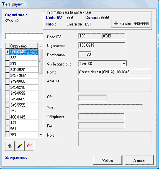
Task: Click the row selector beside 292
Action: (x=7, y=58)
